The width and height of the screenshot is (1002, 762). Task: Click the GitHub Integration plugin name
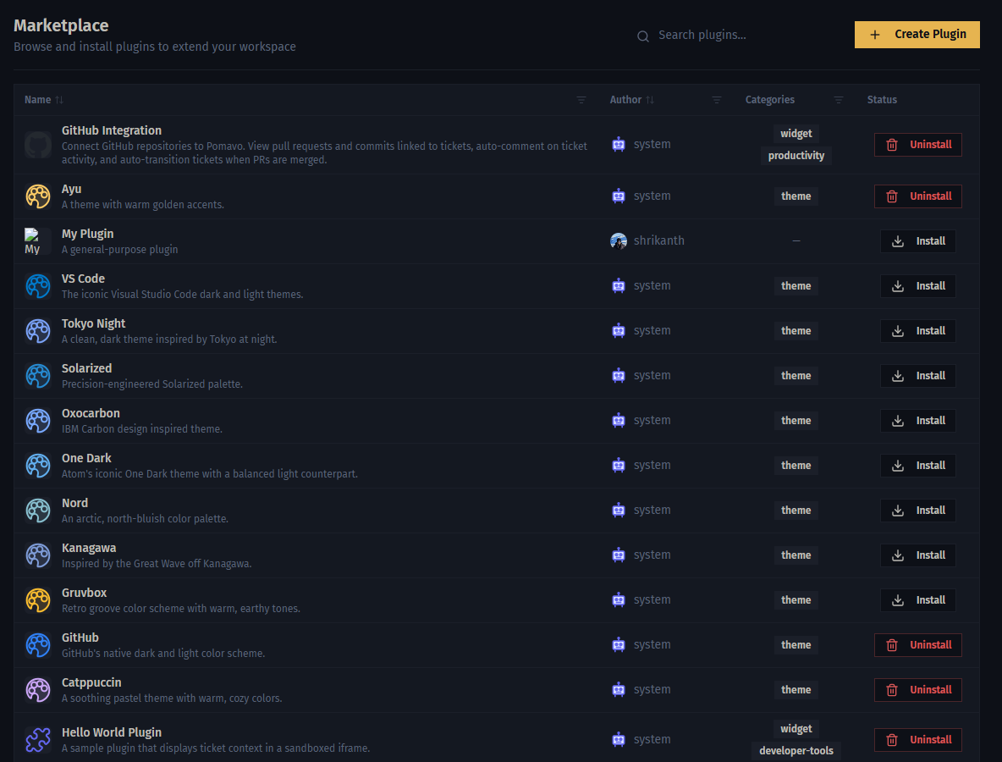click(111, 130)
